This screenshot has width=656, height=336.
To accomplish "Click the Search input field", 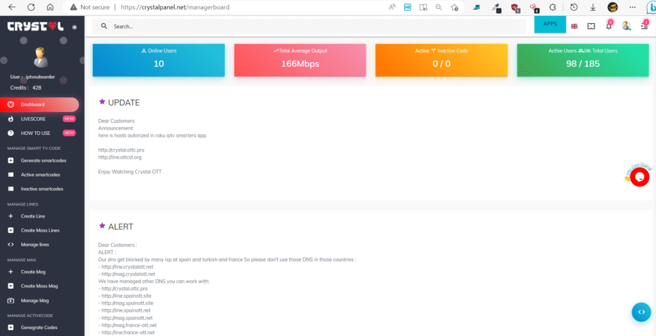I will (309, 26).
